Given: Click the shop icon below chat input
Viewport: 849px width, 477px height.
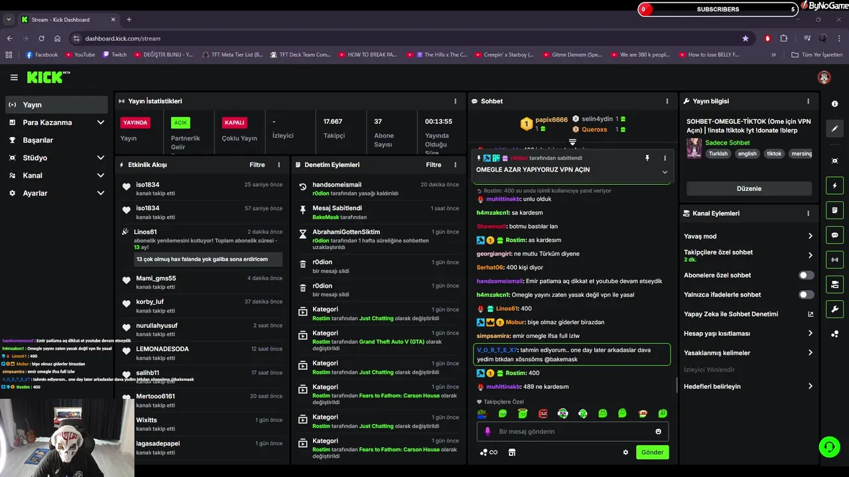Looking at the screenshot, I should click(x=511, y=452).
